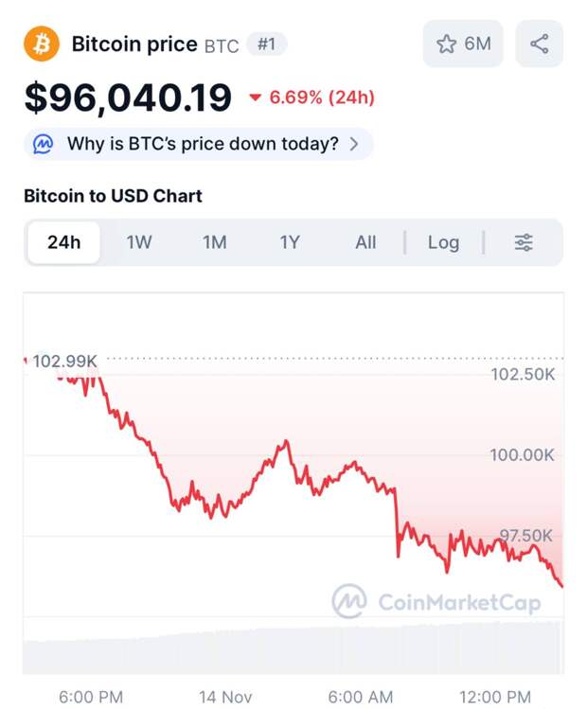Show the 1Y price chart

coord(290,242)
